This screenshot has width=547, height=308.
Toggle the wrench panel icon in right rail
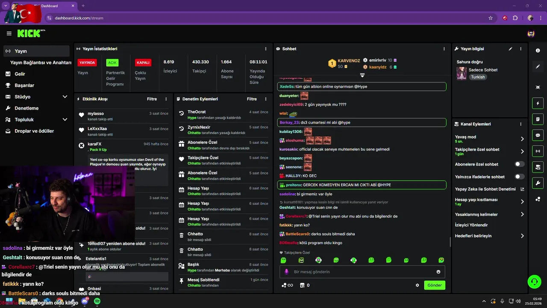click(538, 183)
